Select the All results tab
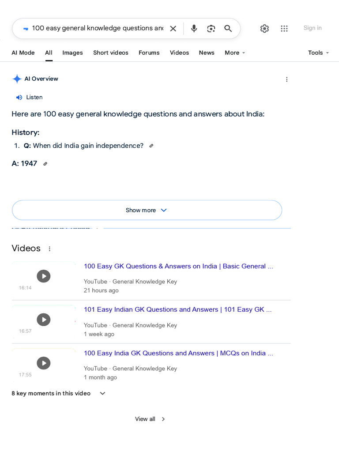 [x=49, y=53]
